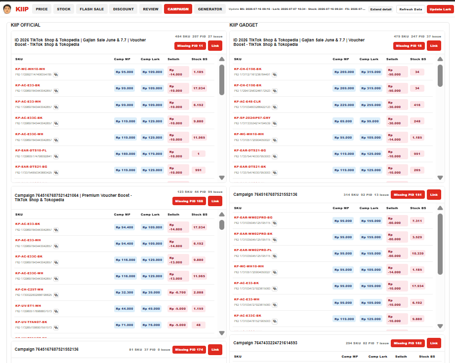
Task: Copy PID of KP-EAR-WM02PRO-PL row
Action: (x=275, y=256)
